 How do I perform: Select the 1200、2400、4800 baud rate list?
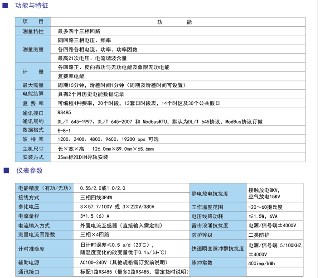[x=108, y=139]
